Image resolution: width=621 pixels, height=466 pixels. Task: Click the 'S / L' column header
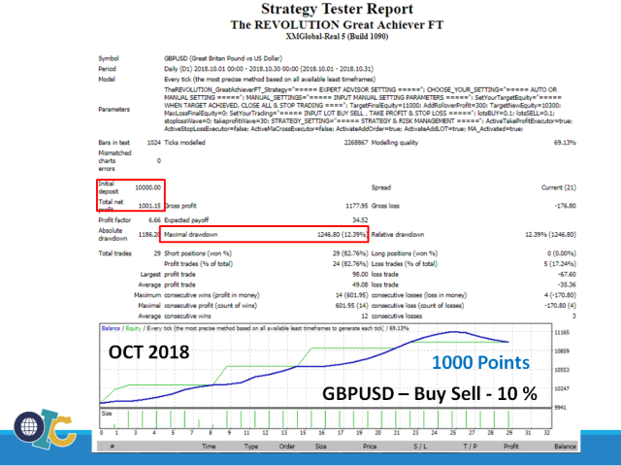(420, 447)
